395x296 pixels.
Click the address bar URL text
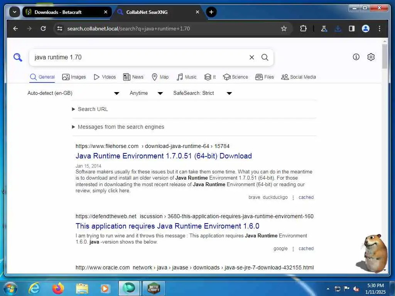pos(128,29)
